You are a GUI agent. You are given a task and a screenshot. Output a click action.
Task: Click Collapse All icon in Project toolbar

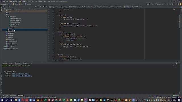click(41, 7)
